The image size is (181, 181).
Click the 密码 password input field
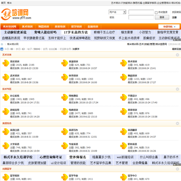141,17
